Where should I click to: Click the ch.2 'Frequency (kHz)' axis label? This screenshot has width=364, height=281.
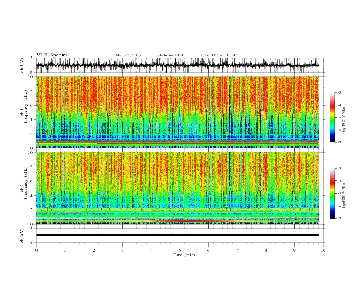click(26, 183)
